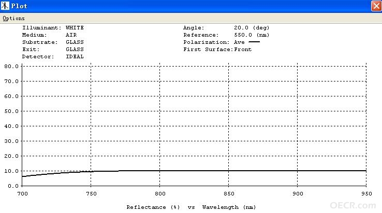Click the 80.0 y-axis label
This screenshot has height=213, width=382.
[x=11, y=67]
